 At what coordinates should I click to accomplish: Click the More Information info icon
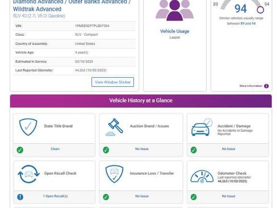(266, 86)
